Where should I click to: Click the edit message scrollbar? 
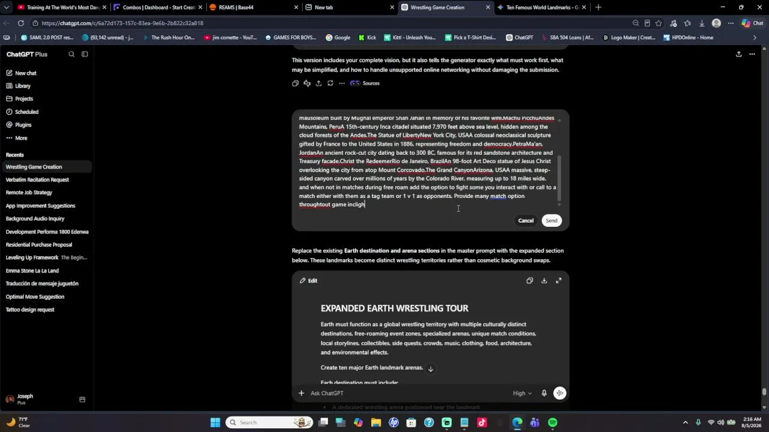coord(559,177)
